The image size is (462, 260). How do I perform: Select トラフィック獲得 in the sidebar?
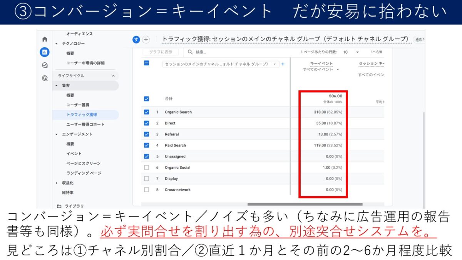click(81, 115)
